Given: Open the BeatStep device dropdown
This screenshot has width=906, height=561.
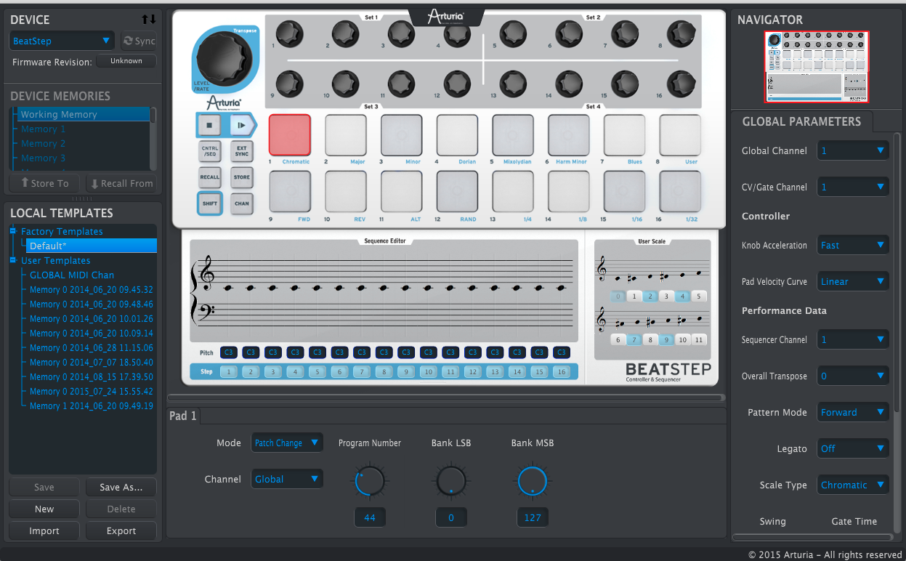Looking at the screenshot, I should (62, 41).
